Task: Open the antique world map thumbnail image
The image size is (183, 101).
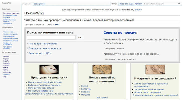Action: click(102, 69)
